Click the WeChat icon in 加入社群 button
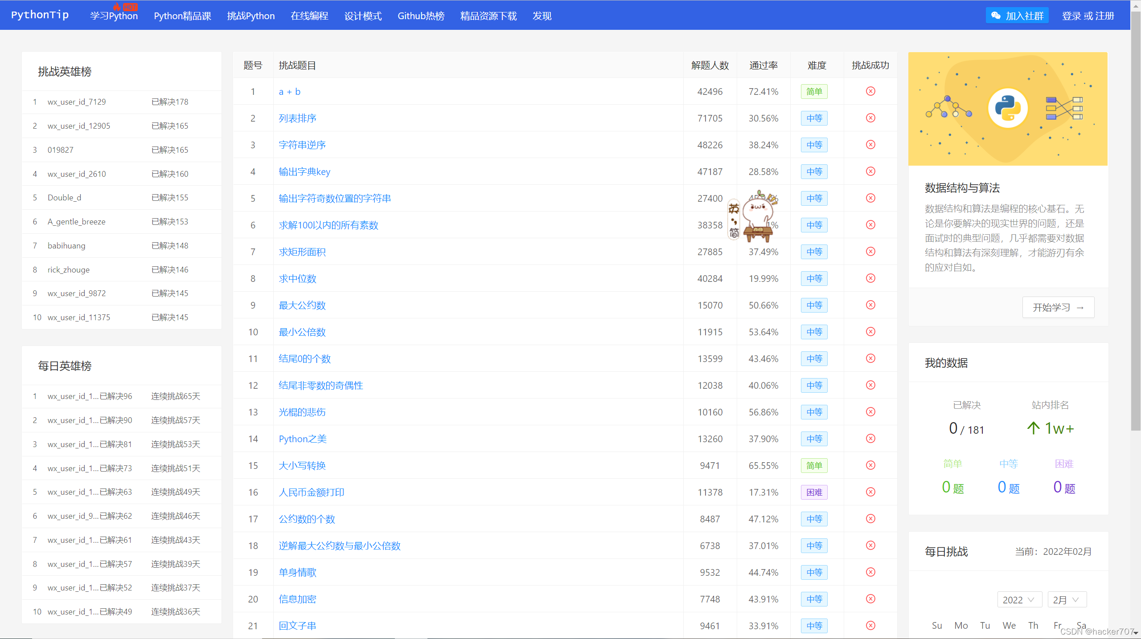This screenshot has width=1141, height=639. point(995,15)
